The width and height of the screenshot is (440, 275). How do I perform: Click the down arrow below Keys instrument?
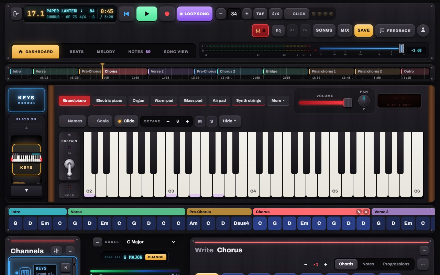pos(26,190)
